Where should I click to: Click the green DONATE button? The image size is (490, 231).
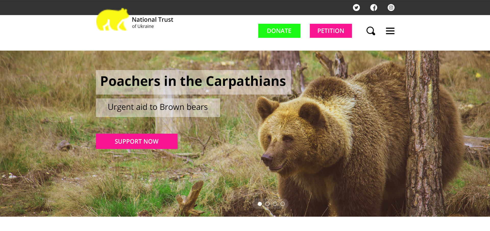[279, 31]
